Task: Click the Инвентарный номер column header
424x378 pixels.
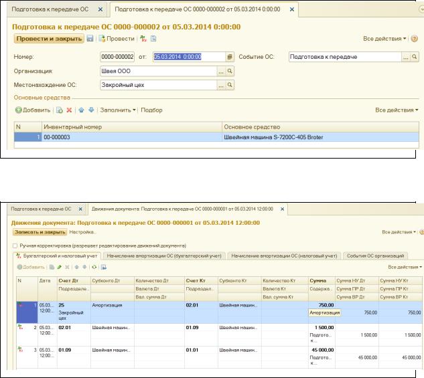Action: pyautogui.click(x=132, y=127)
